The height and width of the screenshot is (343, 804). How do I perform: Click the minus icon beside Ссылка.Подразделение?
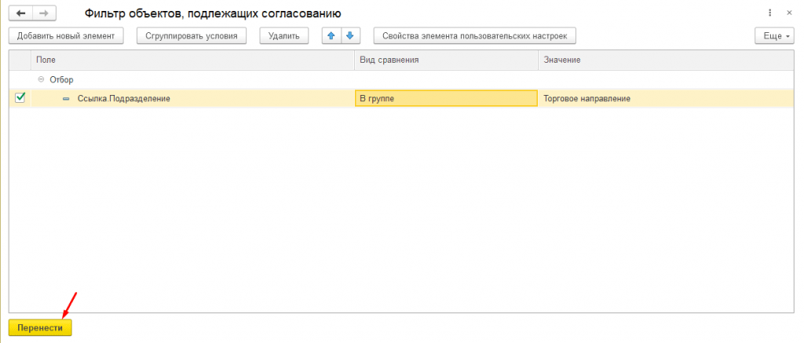(x=66, y=99)
